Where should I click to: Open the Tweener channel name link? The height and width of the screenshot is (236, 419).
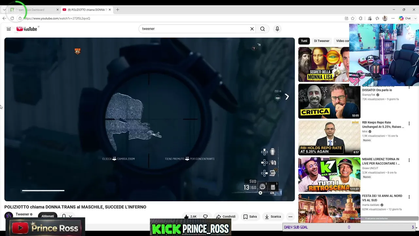pyautogui.click(x=22, y=214)
